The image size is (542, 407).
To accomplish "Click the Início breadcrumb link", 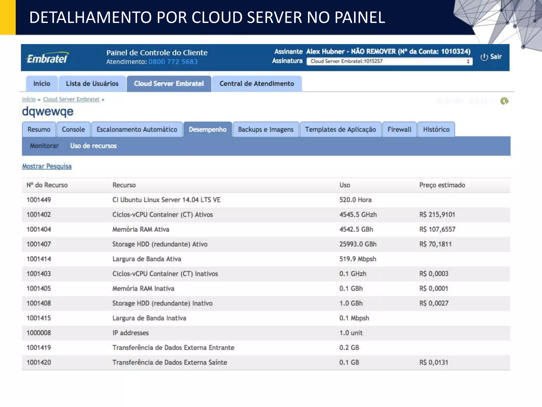I will pyautogui.click(x=29, y=99).
